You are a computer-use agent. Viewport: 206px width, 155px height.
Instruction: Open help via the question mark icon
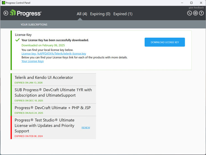pyautogui.click(x=201, y=13)
